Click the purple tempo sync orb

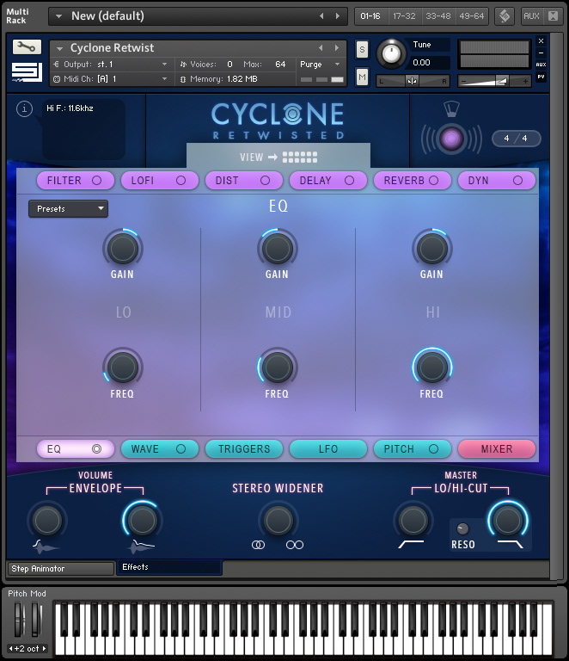(451, 139)
